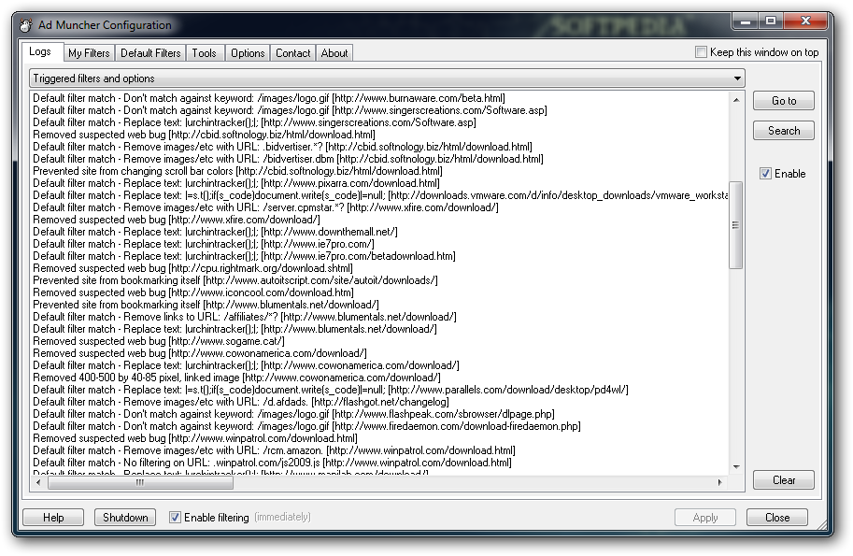Clear the log with Clear button
853x556 pixels.
click(783, 480)
